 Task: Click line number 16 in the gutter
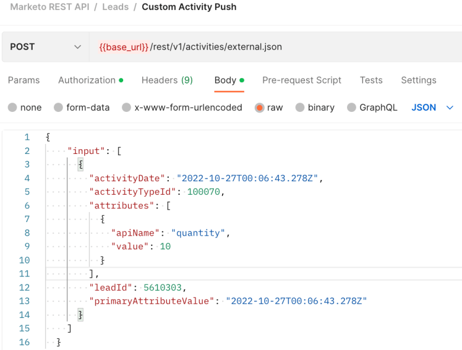pyautogui.click(x=24, y=342)
